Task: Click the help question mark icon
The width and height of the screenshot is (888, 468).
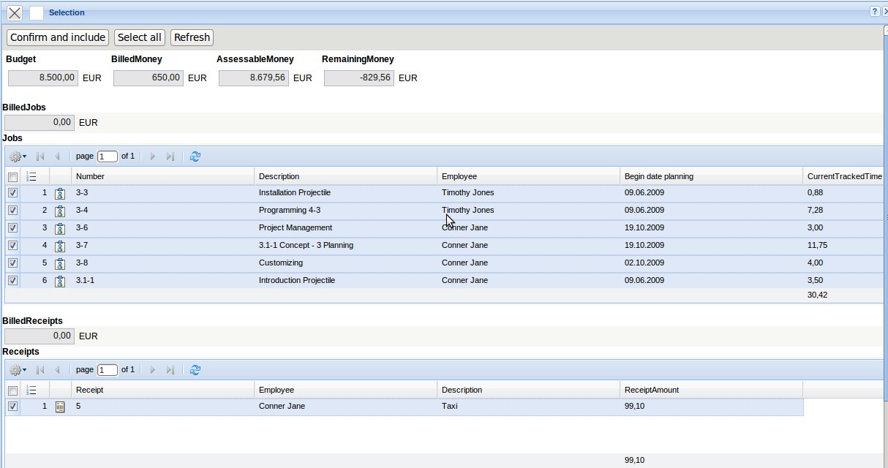Action: point(874,12)
